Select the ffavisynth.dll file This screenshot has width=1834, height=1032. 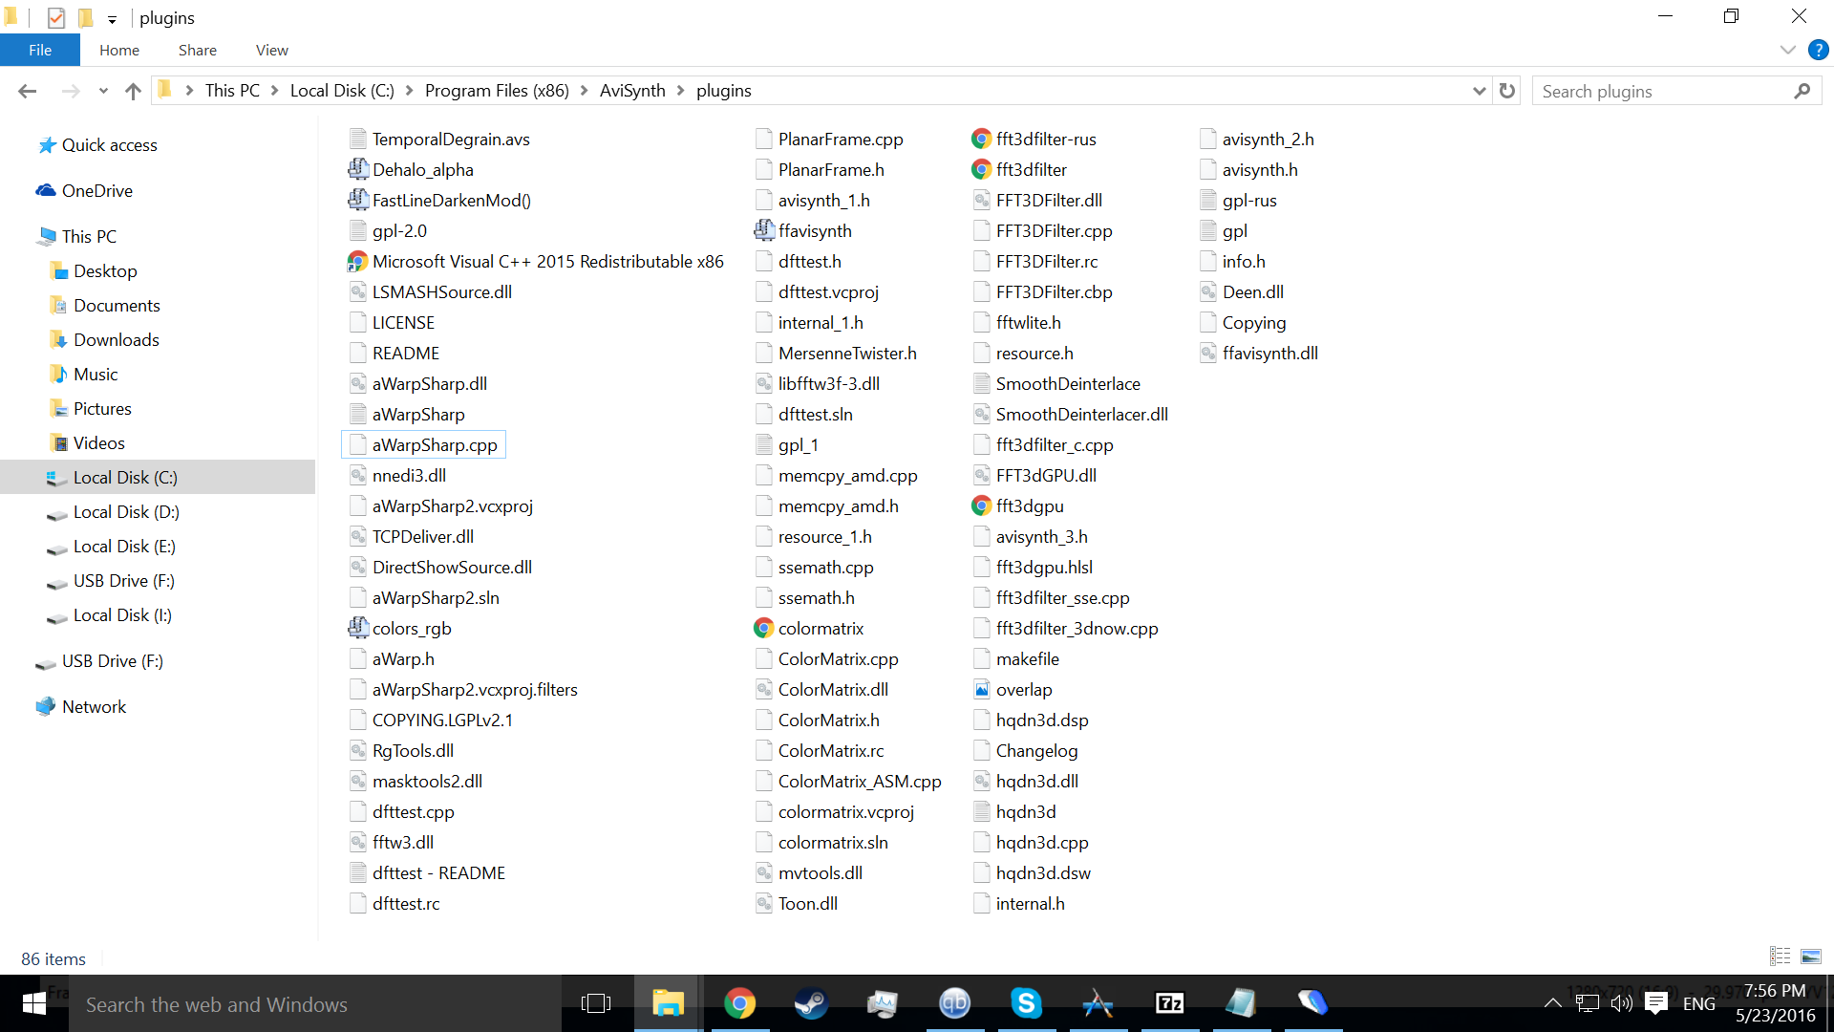click(x=1258, y=353)
